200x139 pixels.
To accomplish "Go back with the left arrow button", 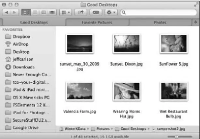I will click(7, 12).
